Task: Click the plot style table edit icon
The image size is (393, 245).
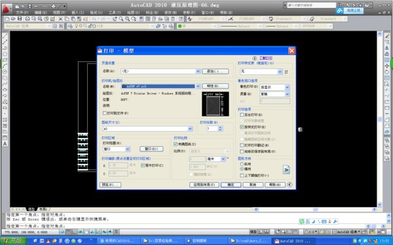Action: pos(286,72)
